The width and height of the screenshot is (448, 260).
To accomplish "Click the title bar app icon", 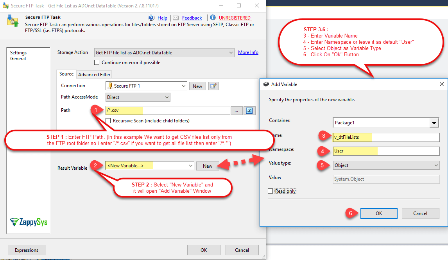I will pyautogui.click(x=6, y=5).
